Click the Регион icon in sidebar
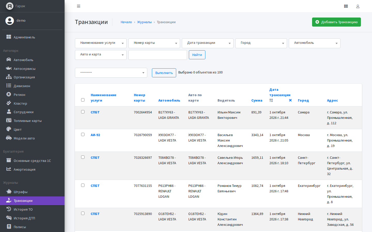This screenshot has width=372, height=232. tap(9, 94)
